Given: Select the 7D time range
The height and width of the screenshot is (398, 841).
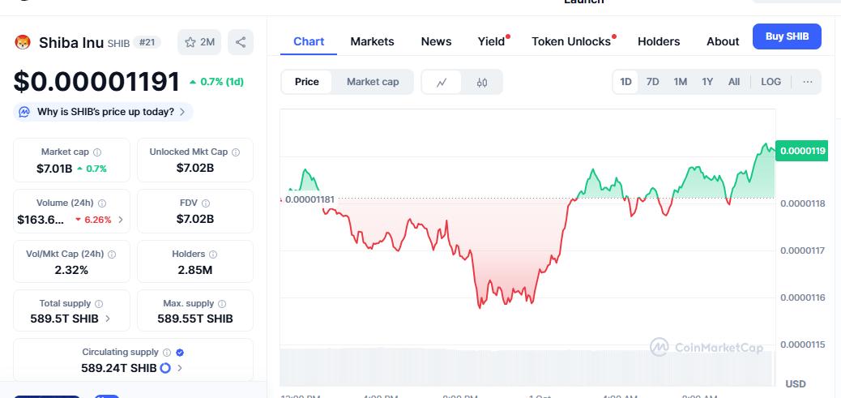Looking at the screenshot, I should click(652, 82).
